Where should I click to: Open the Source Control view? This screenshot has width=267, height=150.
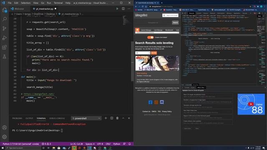[x=5, y=28]
